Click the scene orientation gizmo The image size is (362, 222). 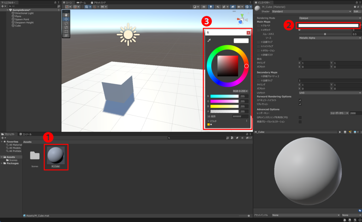tap(242, 20)
